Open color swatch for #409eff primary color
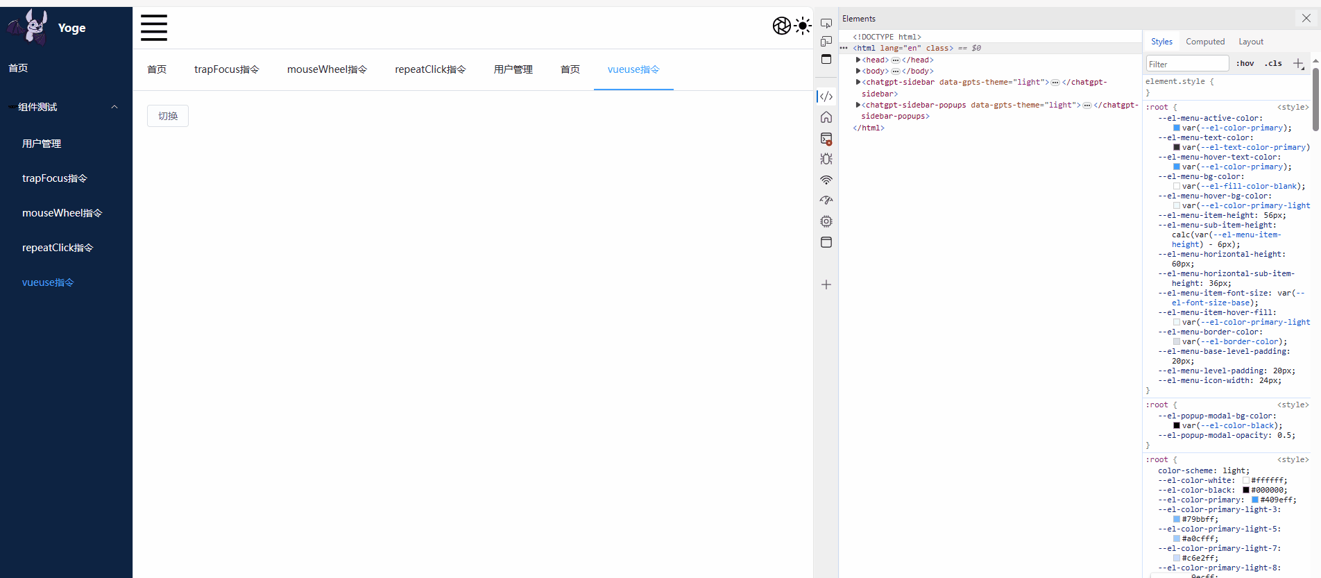Screen dimensions: 1321x578 (1255, 500)
